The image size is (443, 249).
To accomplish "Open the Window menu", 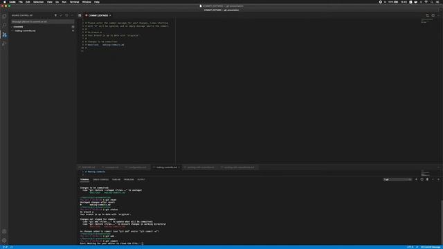I will 87,2.
